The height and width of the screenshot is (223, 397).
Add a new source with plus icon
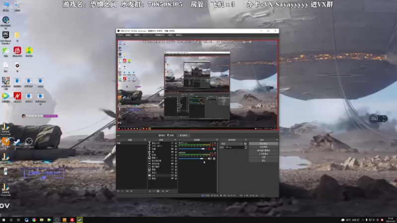click(150, 191)
